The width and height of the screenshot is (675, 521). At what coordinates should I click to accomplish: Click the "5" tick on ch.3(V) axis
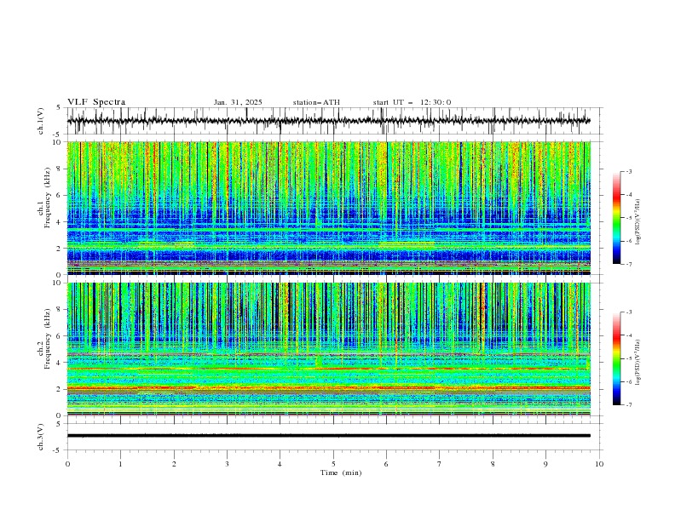click(59, 423)
